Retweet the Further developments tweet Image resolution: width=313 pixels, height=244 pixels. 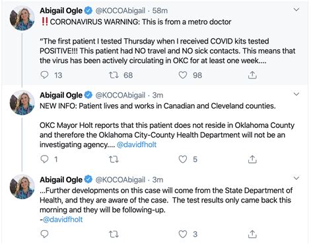(x=114, y=234)
